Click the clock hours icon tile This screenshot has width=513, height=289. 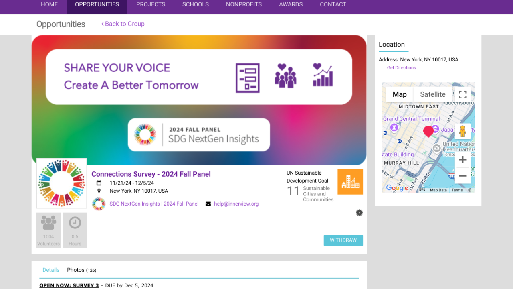click(x=75, y=230)
